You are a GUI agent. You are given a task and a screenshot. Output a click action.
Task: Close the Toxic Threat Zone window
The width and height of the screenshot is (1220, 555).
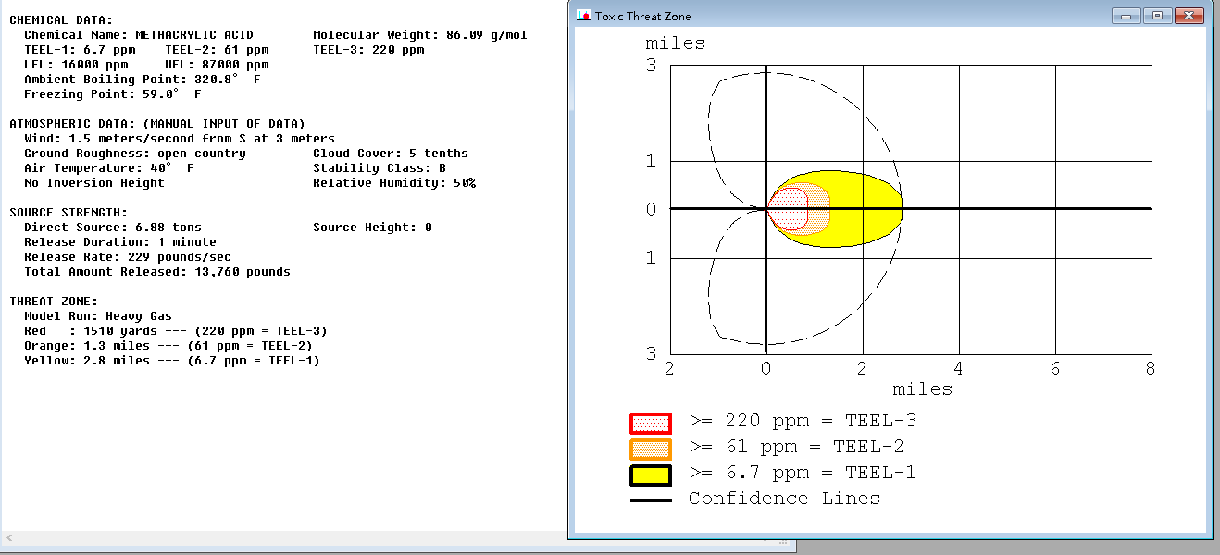pyautogui.click(x=1189, y=16)
